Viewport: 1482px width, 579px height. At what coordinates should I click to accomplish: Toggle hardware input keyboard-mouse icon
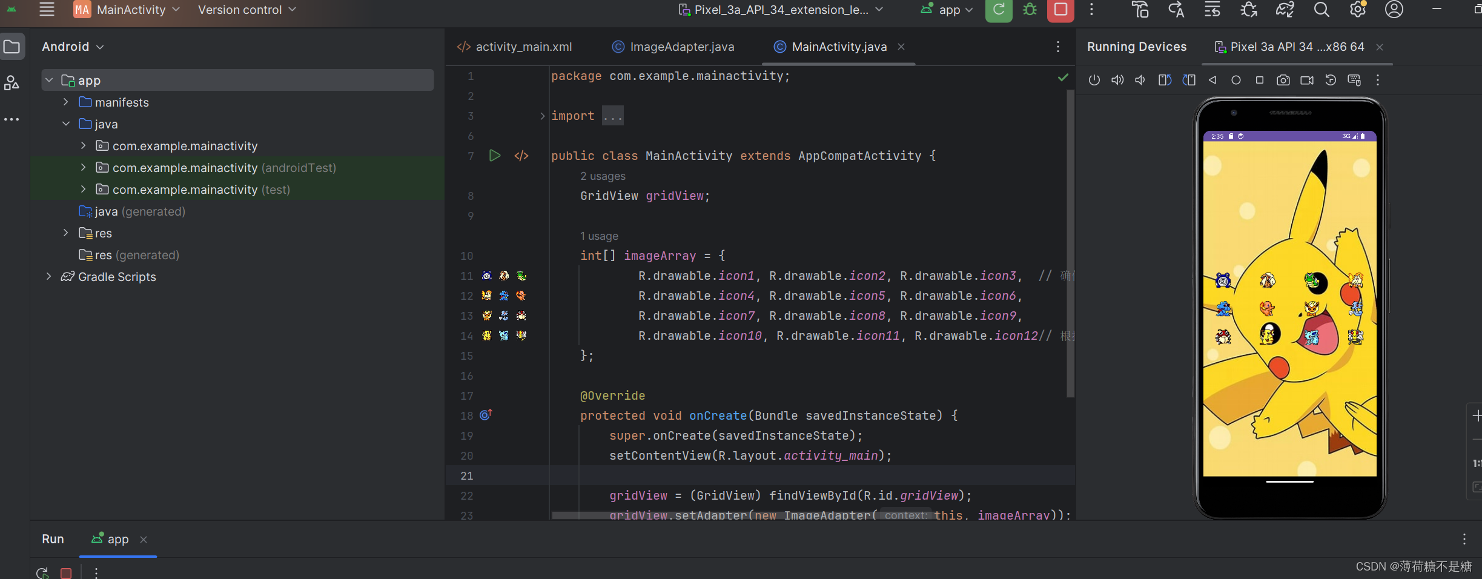1354,80
